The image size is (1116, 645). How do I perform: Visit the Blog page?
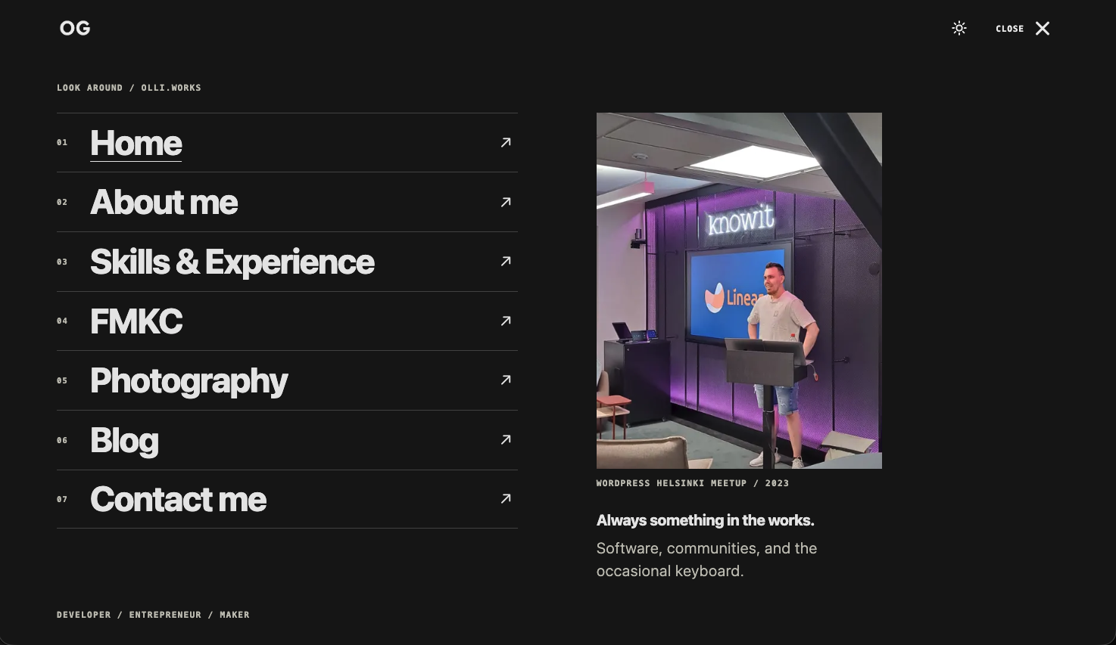click(x=124, y=440)
